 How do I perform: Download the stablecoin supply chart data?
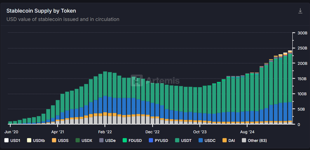pyautogui.click(x=300, y=11)
